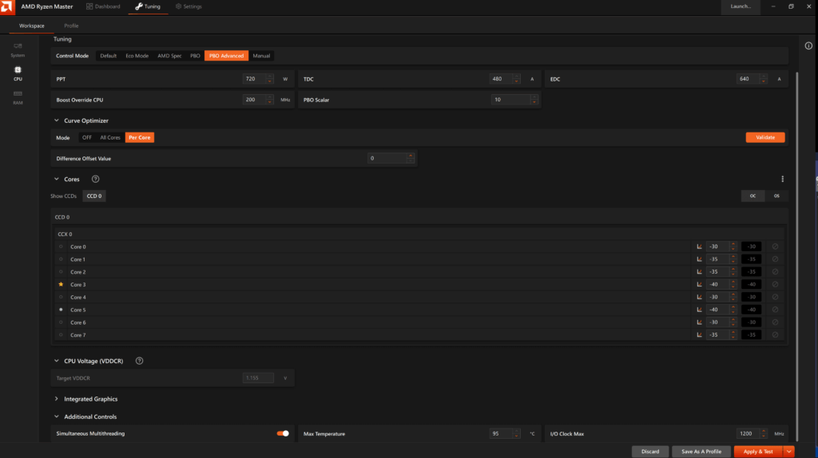Click Core 0 reset circle icon
818x458 pixels.
[775, 247]
